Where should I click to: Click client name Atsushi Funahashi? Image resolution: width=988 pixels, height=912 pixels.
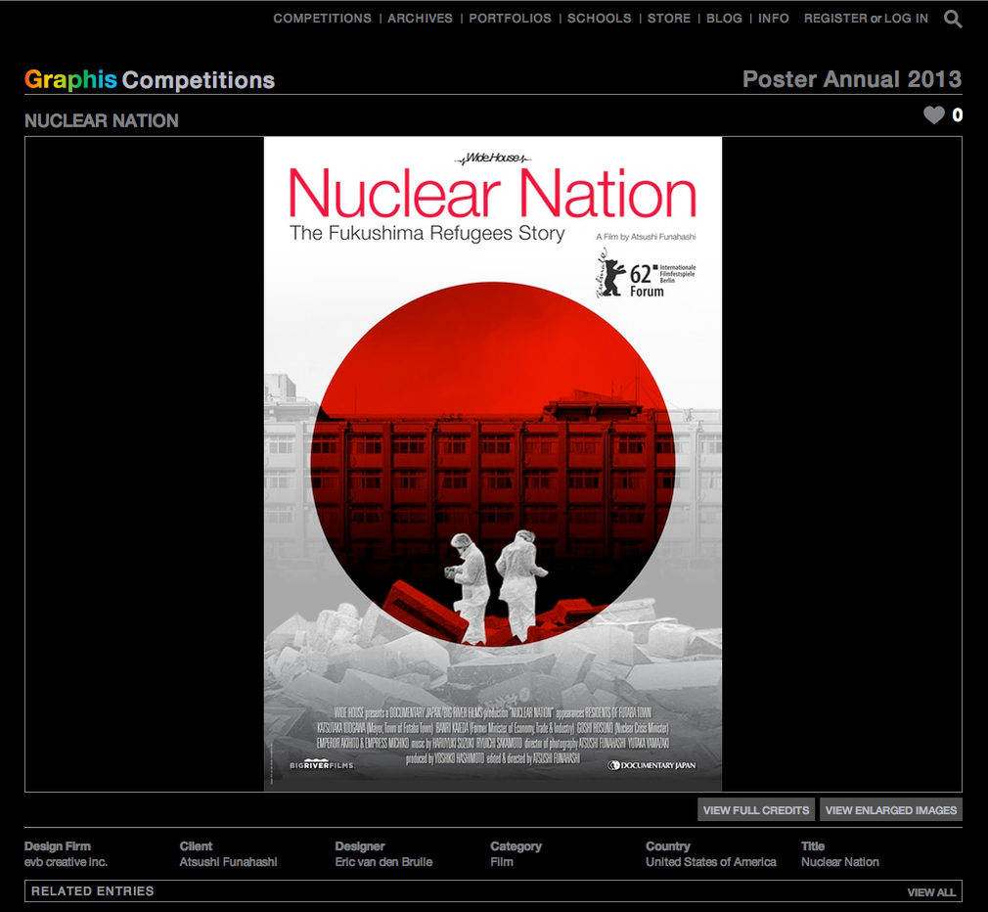[x=228, y=861]
